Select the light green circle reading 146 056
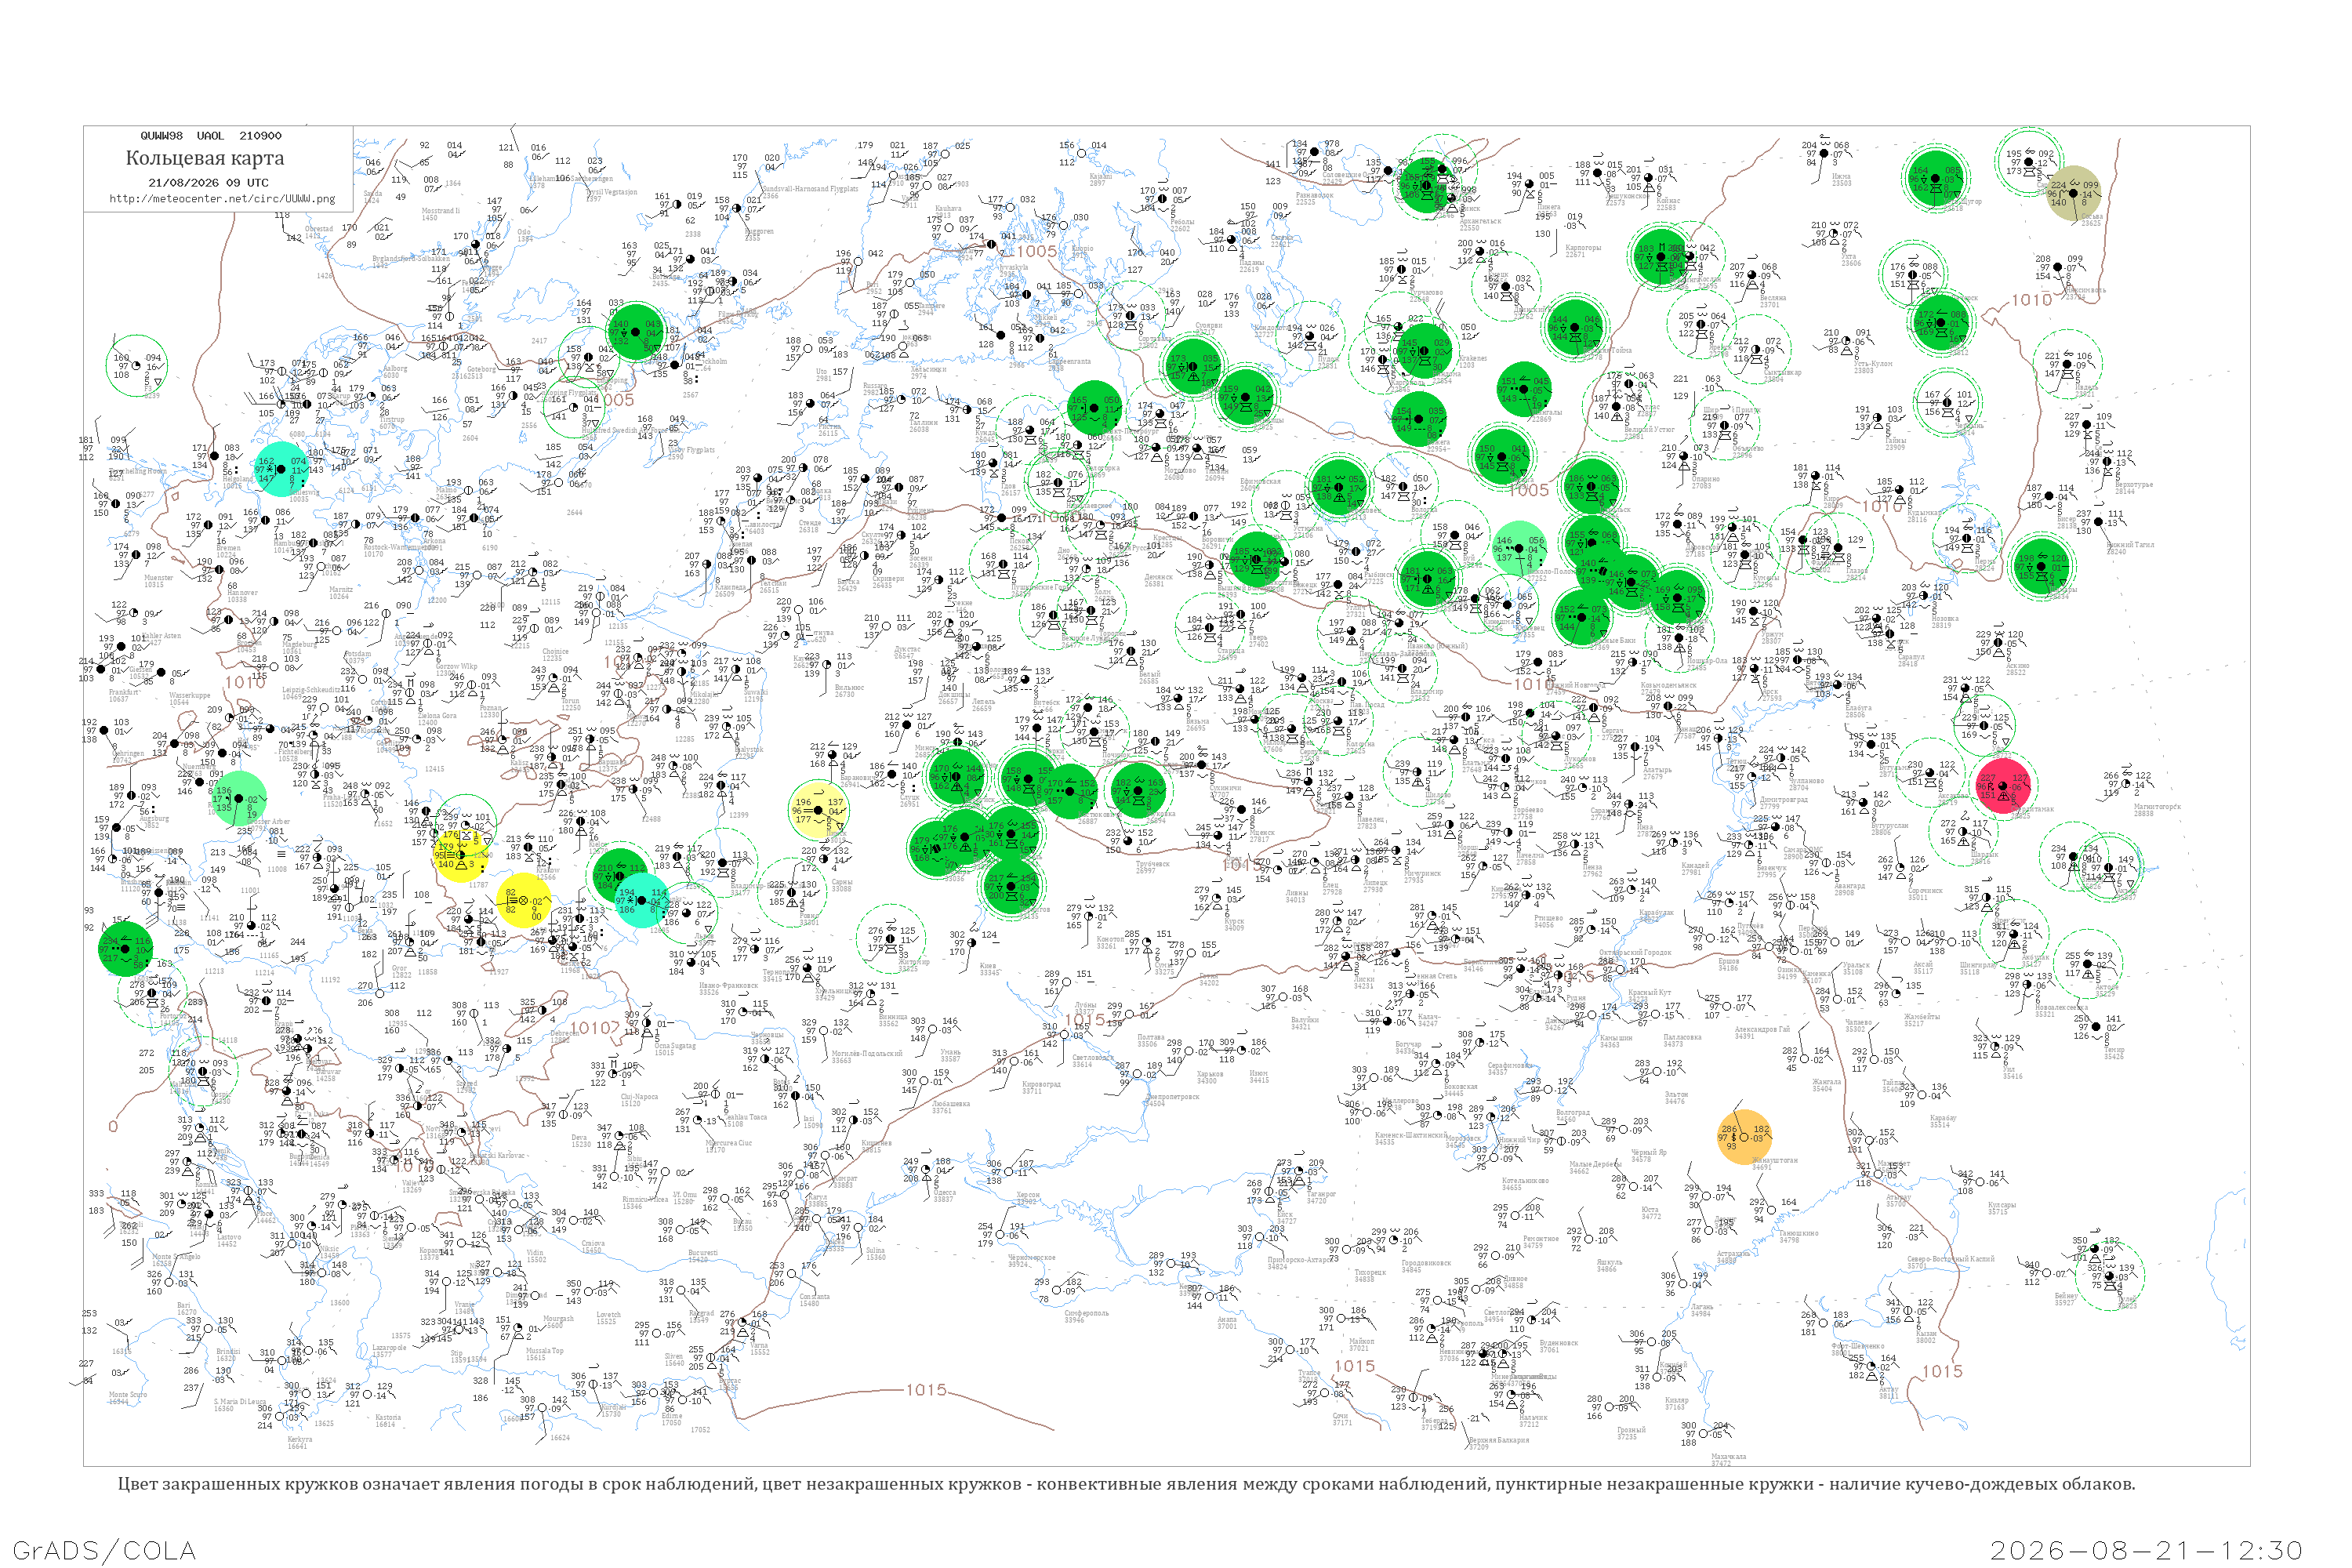The image size is (2352, 1568). click(x=1519, y=548)
